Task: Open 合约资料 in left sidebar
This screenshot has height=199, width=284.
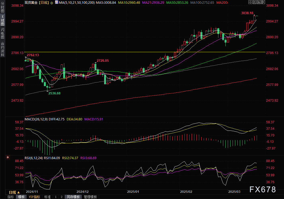Action: coord(2,49)
